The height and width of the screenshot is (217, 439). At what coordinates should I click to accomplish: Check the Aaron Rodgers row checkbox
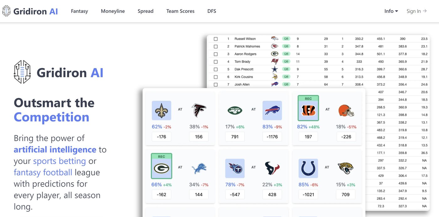tap(215, 54)
